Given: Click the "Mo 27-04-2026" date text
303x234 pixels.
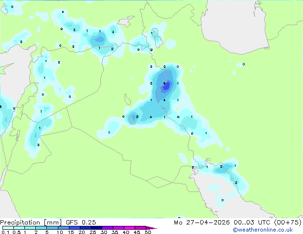Looking at the screenshot, I should [202, 223].
